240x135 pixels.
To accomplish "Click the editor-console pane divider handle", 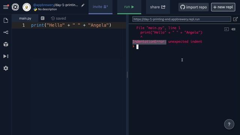I will [127, 75].
